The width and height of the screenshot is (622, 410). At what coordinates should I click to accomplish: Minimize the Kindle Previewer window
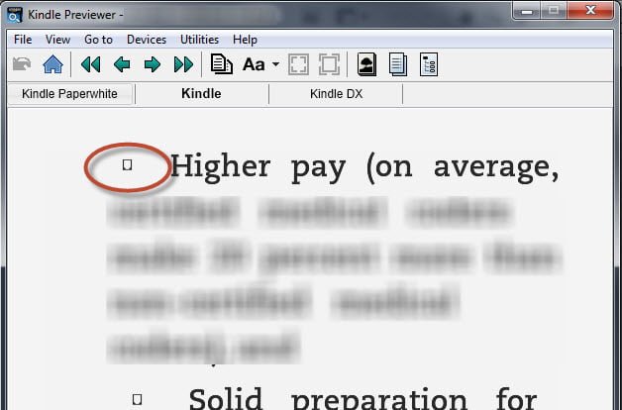[x=526, y=11]
